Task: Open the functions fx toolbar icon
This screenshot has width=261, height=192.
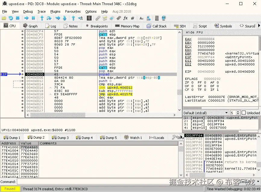Action: pos(125,18)
